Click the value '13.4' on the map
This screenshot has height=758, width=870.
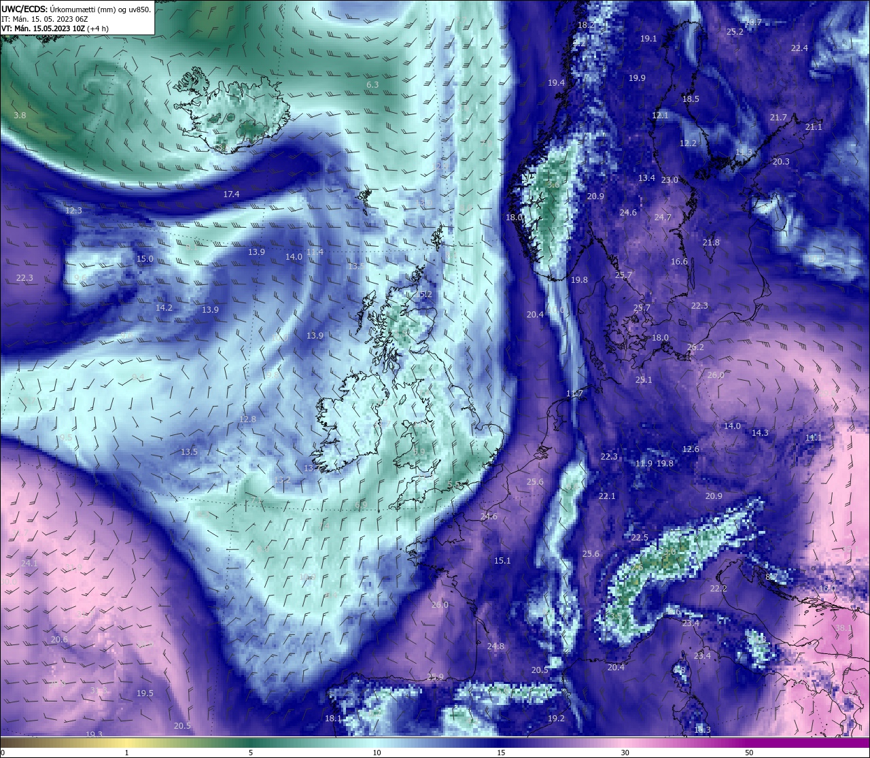pos(646,178)
